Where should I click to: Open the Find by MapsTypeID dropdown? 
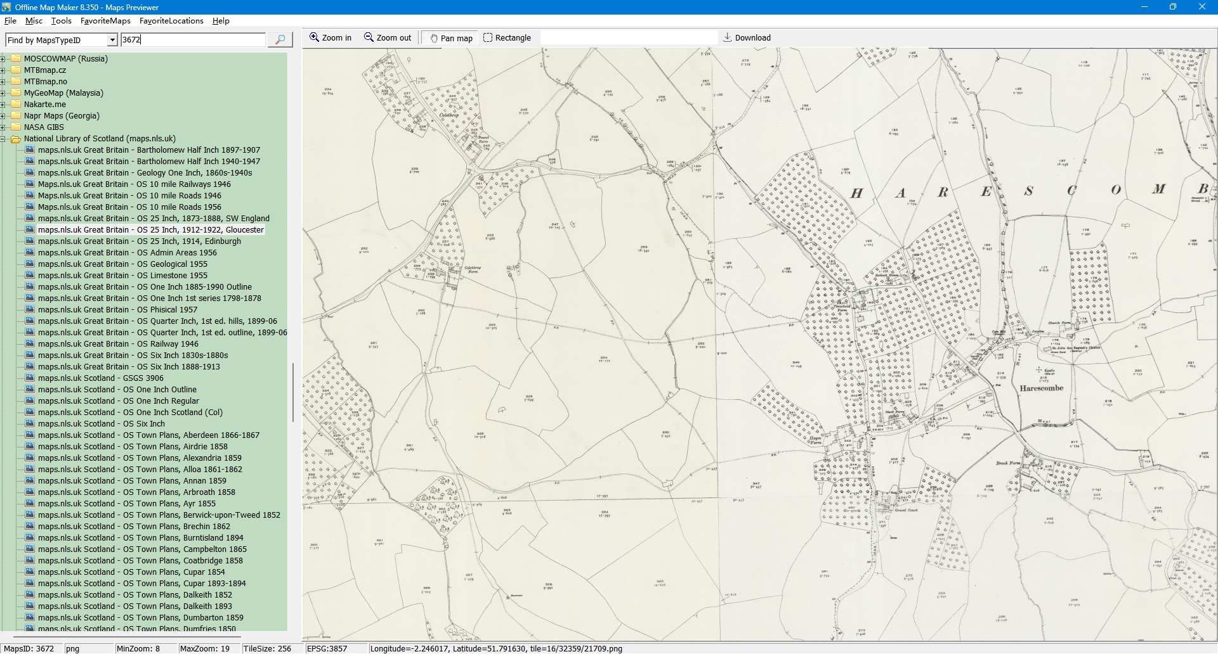(112, 41)
